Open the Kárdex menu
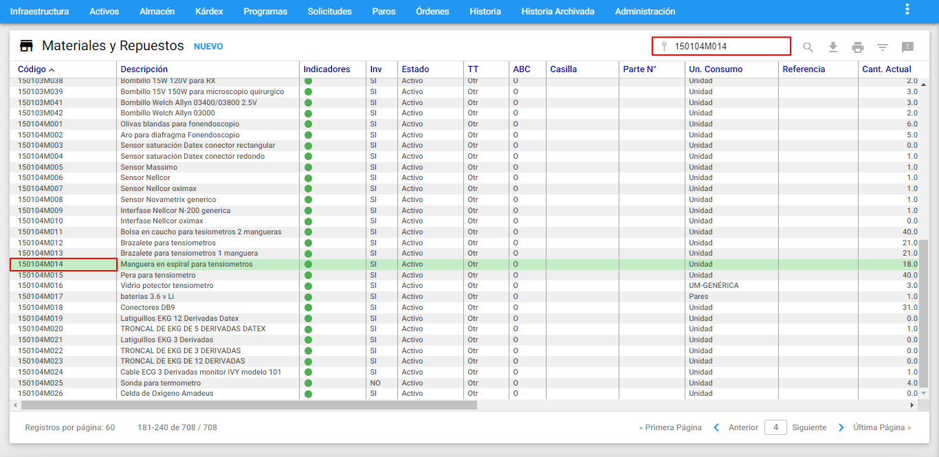The image size is (939, 457). point(209,12)
